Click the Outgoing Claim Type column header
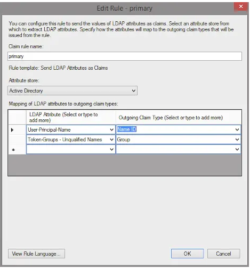Viewport: 250px width, 268px height. (x=179, y=117)
